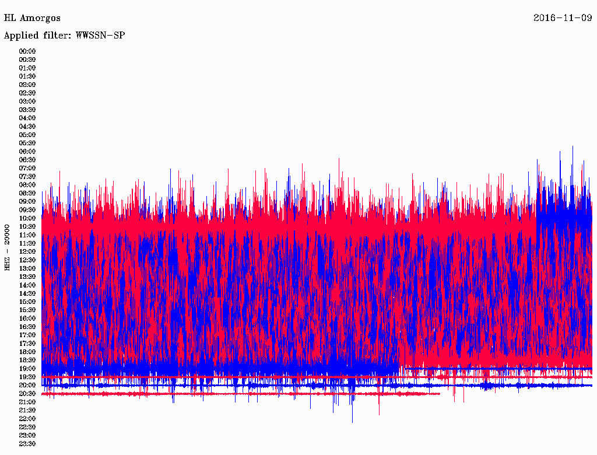Click the 16:30 time label
597x455 pixels.
27,327
